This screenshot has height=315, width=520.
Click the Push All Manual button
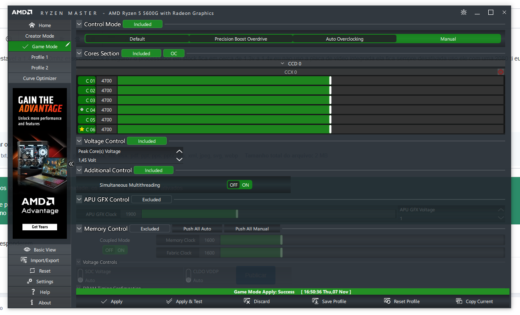tap(252, 229)
